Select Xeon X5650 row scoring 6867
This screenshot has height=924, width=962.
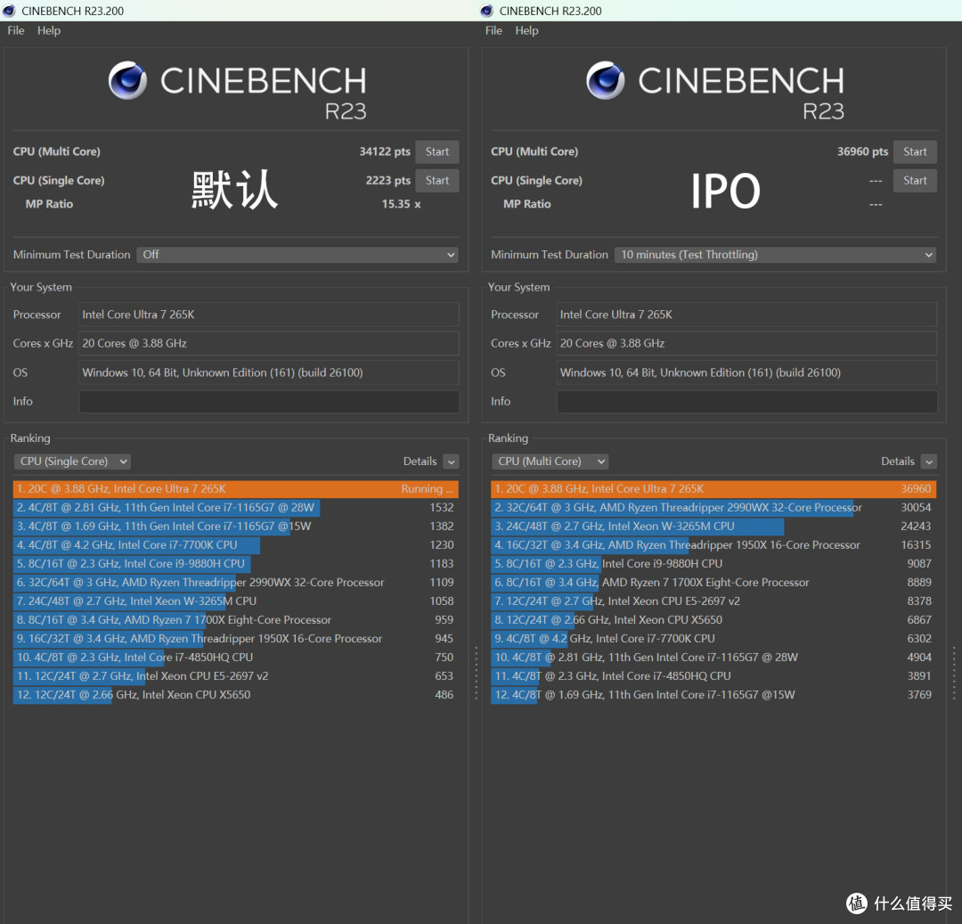[x=713, y=619]
